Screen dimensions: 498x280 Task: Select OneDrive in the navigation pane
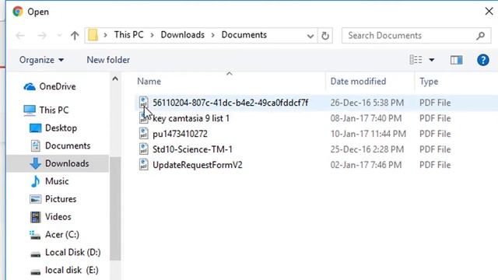[58, 86]
